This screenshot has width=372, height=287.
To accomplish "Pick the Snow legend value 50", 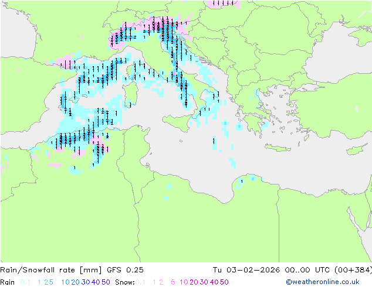I will [224, 282].
